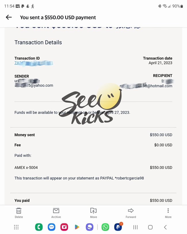Tap the back arrow in the header
Viewport: 187px width, 234px height.
click(9, 17)
